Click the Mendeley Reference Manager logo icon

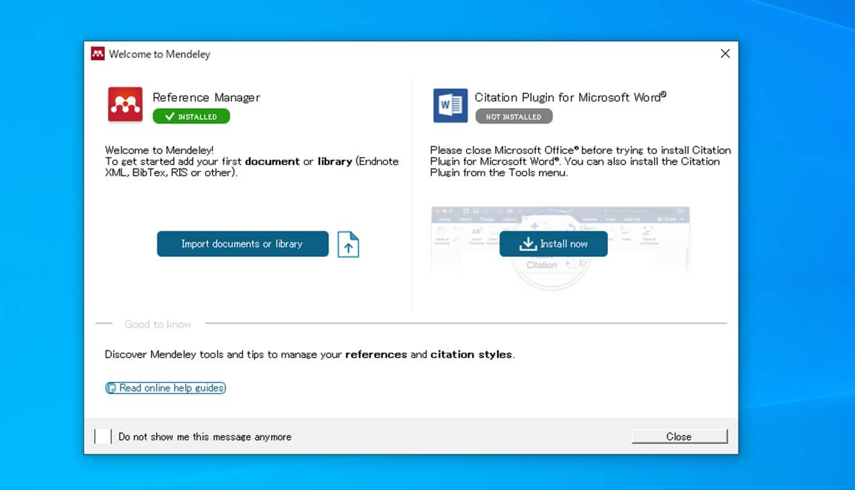point(125,104)
